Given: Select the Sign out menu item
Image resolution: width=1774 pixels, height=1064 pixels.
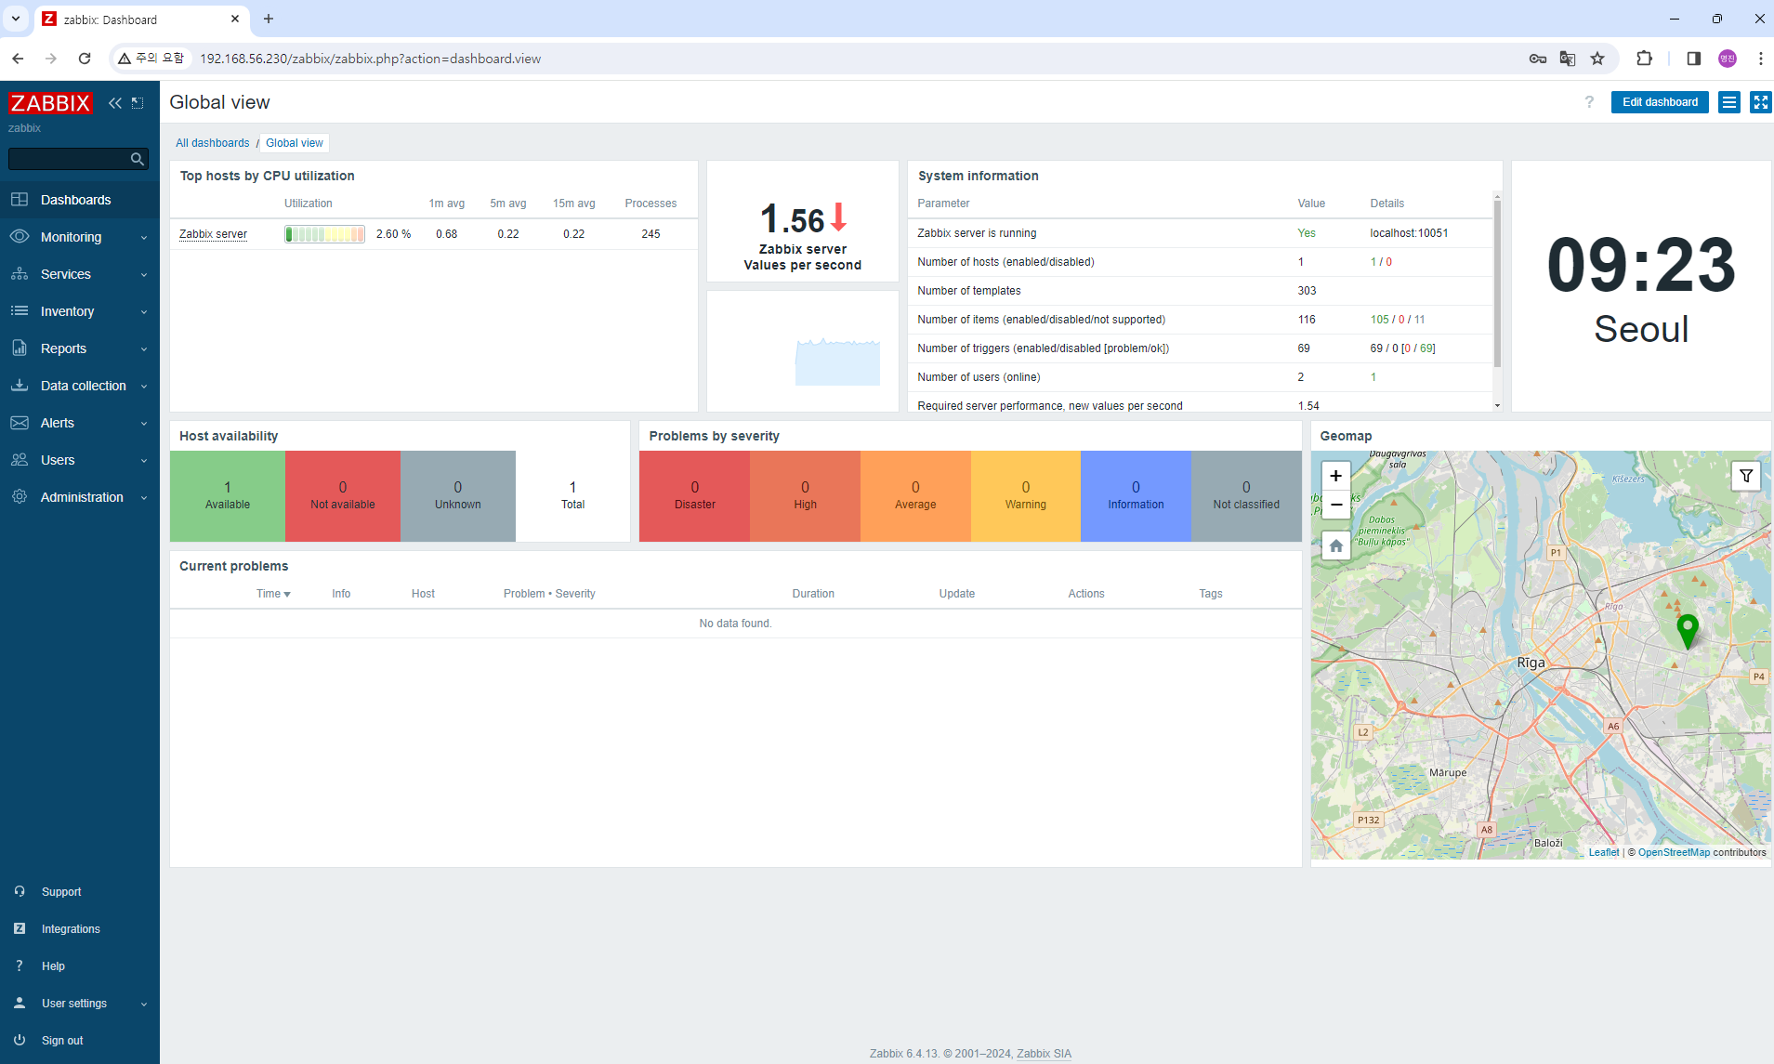Looking at the screenshot, I should pyautogui.click(x=80, y=1040).
